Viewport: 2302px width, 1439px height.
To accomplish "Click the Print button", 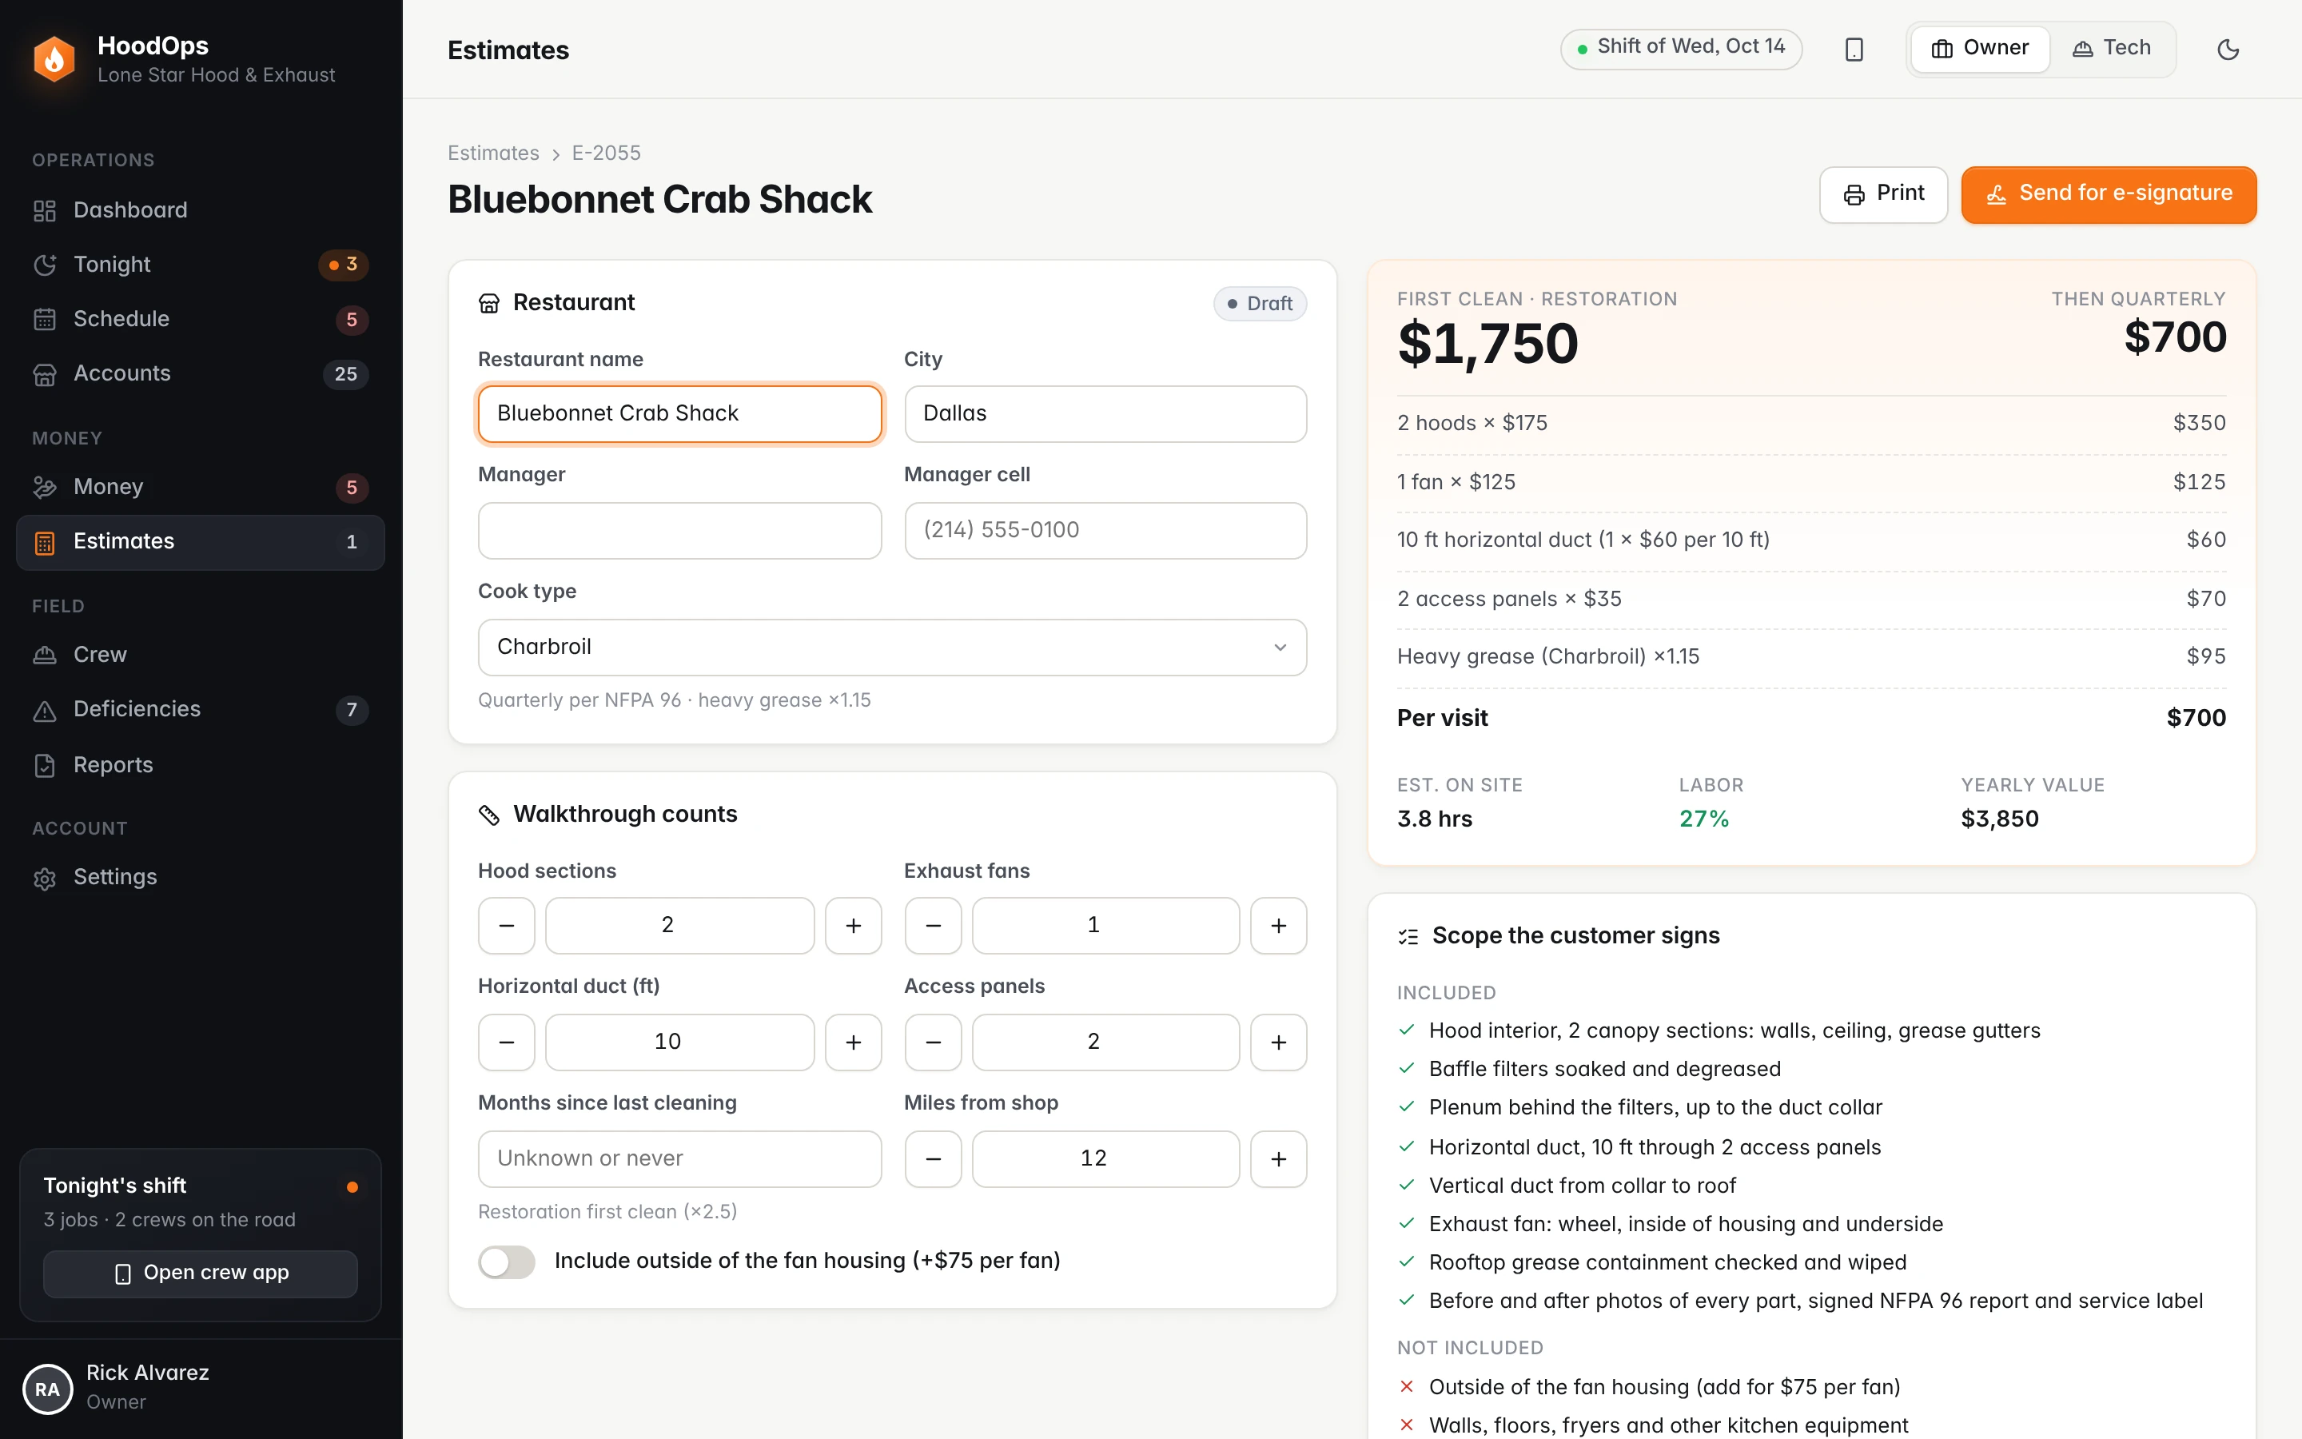I will pyautogui.click(x=1883, y=194).
